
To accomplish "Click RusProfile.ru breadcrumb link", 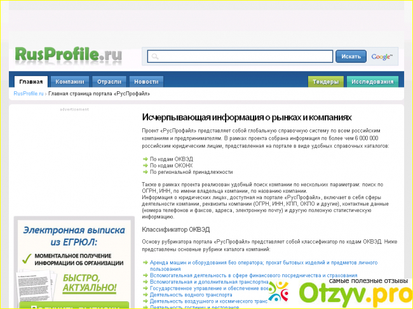I will tap(29, 93).
